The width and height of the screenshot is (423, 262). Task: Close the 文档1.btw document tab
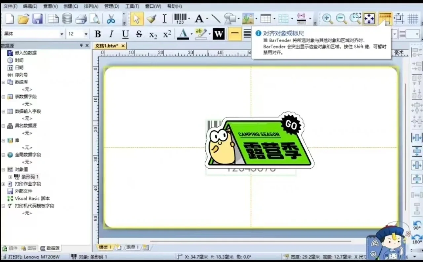(x=123, y=46)
